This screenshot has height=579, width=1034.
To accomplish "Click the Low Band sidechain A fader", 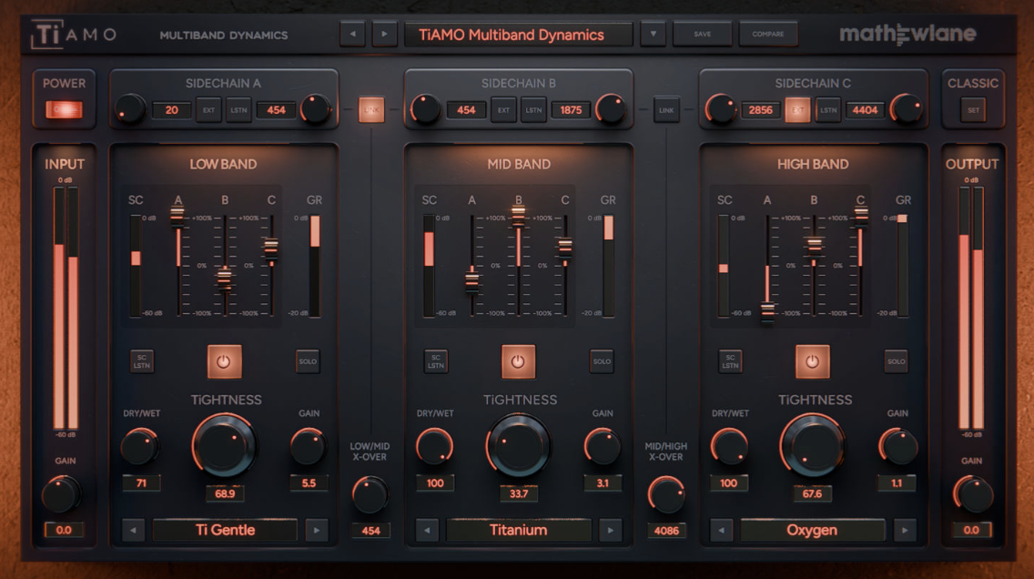I will (177, 214).
